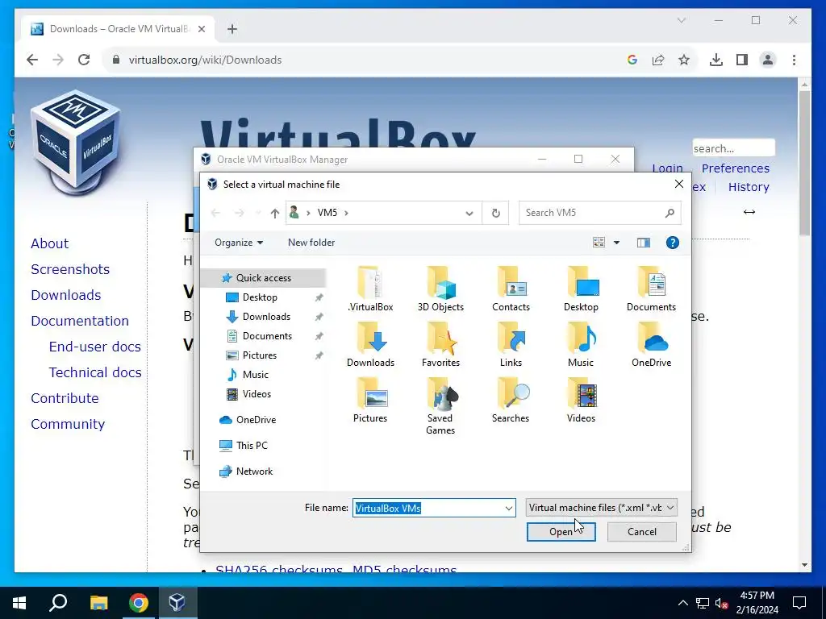The height and width of the screenshot is (619, 826).
Task: Open Chrome profile avatar
Action: coord(768,60)
